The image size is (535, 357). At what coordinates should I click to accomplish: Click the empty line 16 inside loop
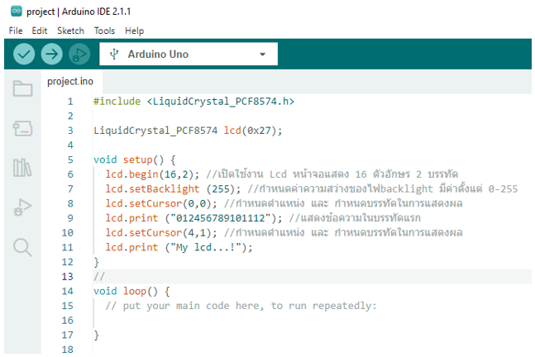point(312,320)
